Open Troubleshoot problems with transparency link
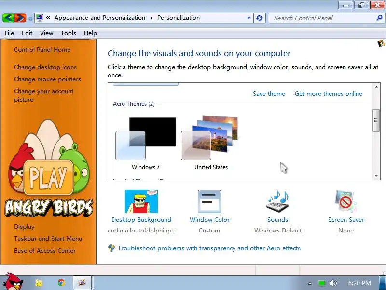 pyautogui.click(x=209, y=248)
